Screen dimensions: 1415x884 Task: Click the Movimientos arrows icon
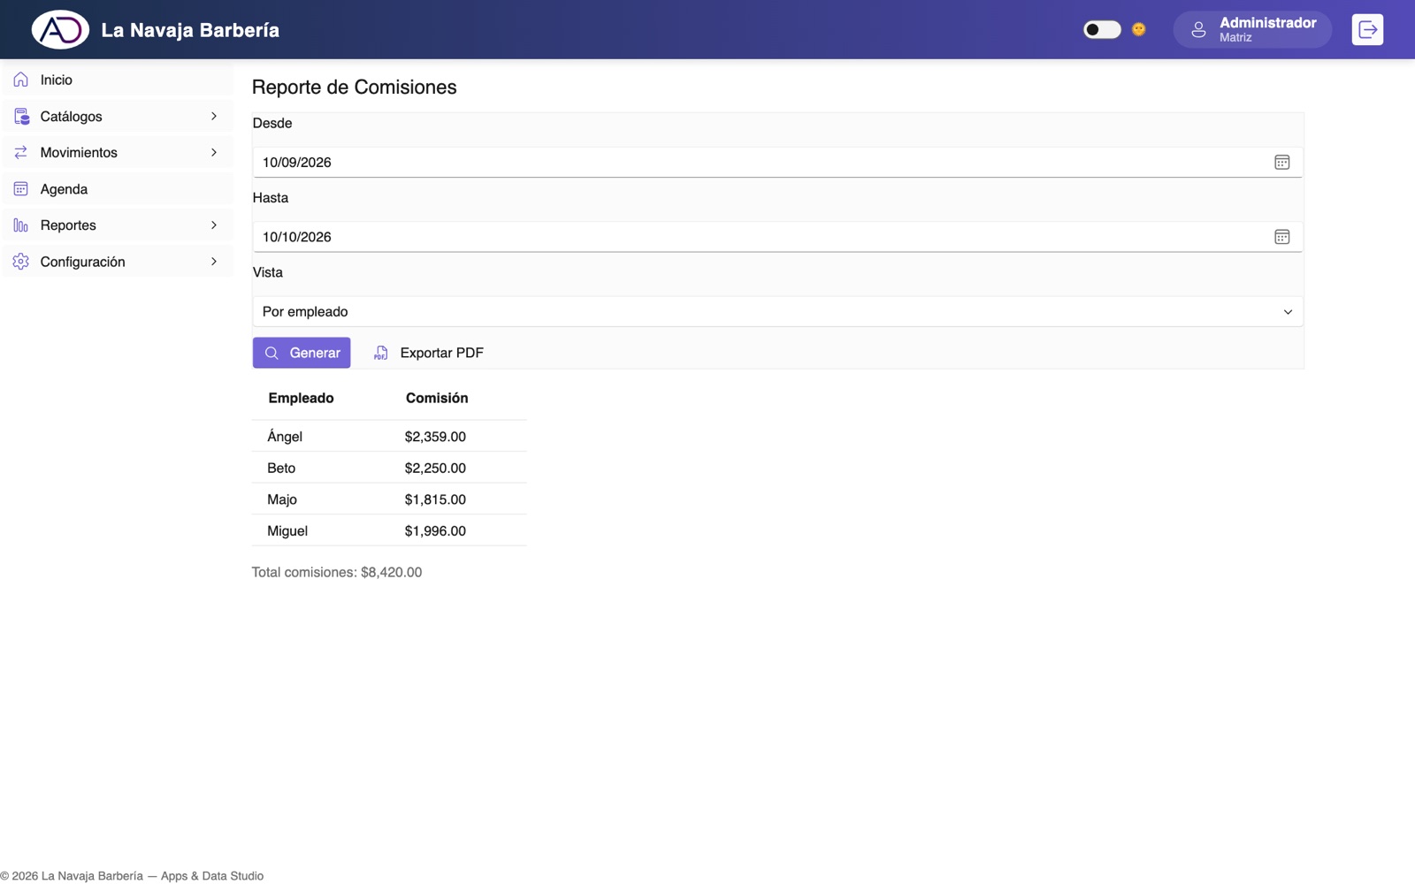21,153
